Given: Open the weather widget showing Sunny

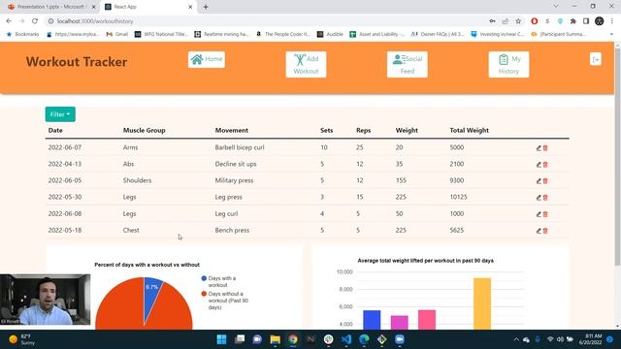Looking at the screenshot, I should 21,339.
